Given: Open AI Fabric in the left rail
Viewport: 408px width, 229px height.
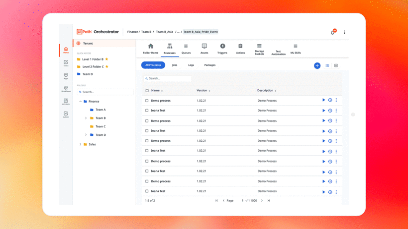Looking at the screenshot, I should coord(66,102).
